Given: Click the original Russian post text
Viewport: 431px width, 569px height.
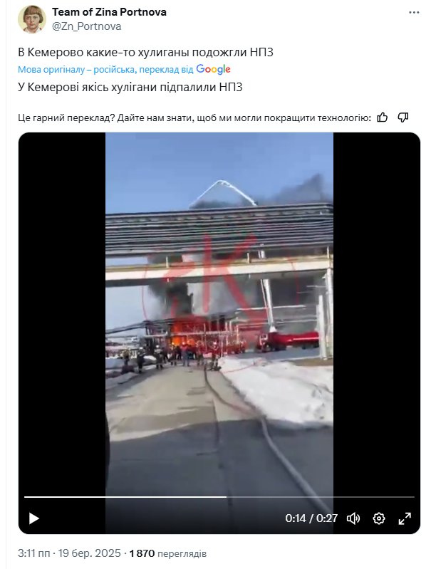Looking at the screenshot, I should click(x=145, y=52).
